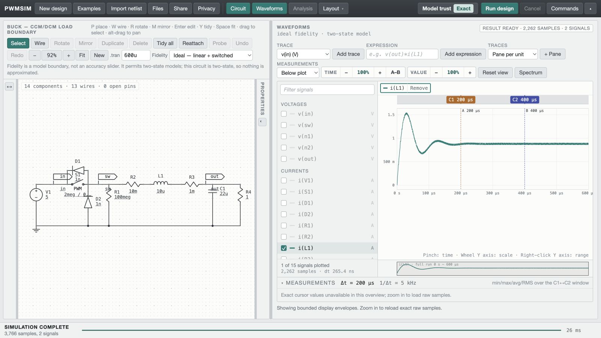Click the .tran 600u duration field
Screen dimensions: 601x338
pos(136,55)
